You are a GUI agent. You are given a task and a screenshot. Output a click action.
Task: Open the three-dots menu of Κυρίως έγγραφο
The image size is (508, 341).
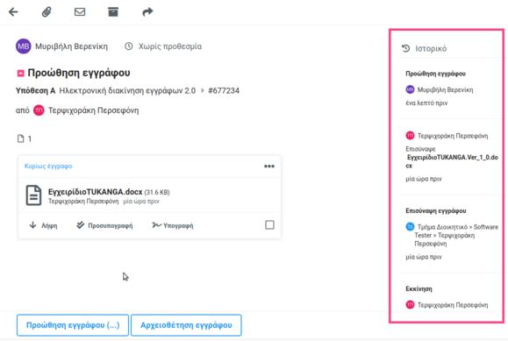268,167
